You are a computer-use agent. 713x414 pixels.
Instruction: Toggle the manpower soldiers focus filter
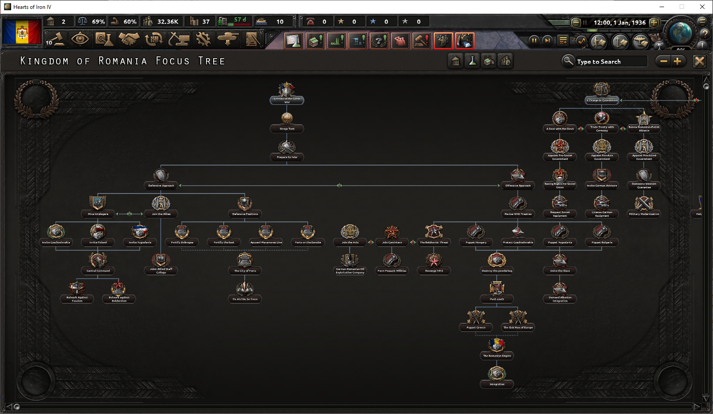pyautogui.click(x=506, y=61)
